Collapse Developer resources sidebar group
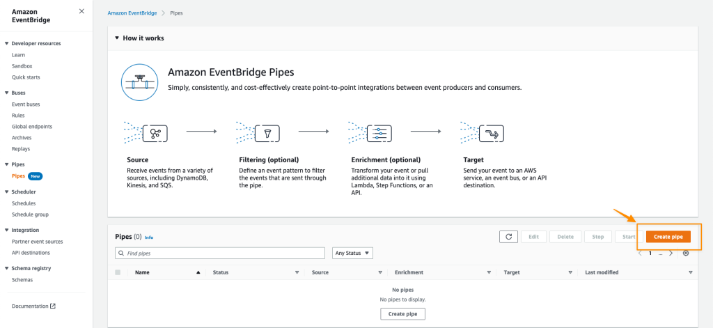 7,43
